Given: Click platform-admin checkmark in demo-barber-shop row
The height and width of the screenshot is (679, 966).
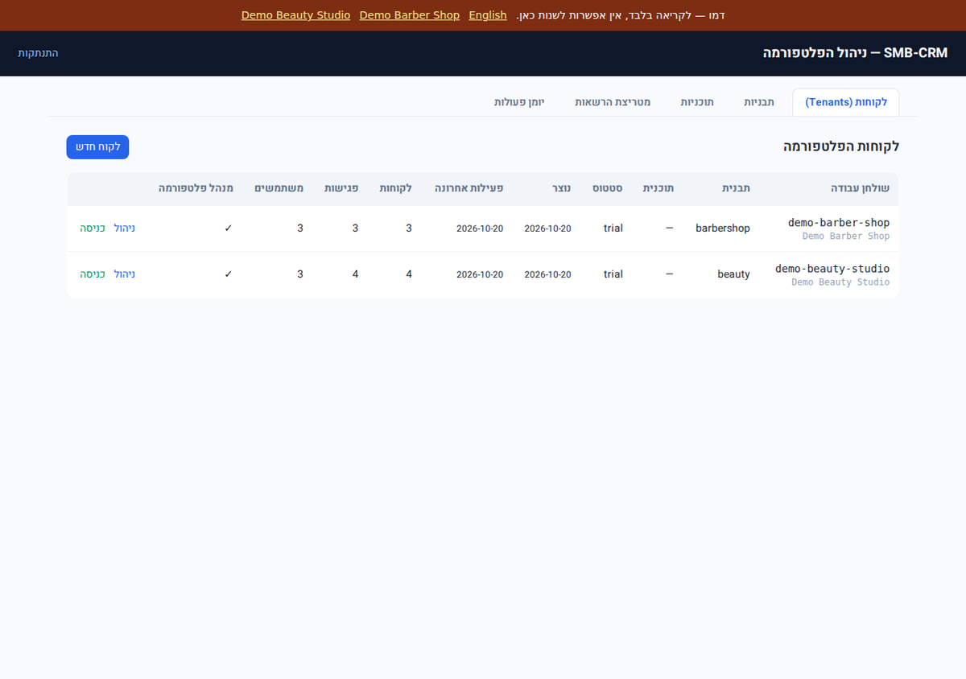Looking at the screenshot, I should [x=229, y=228].
